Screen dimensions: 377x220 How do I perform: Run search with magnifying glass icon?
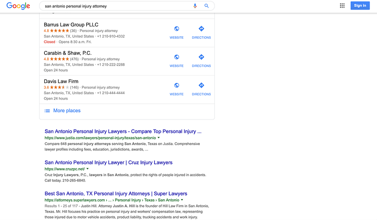tap(206, 6)
